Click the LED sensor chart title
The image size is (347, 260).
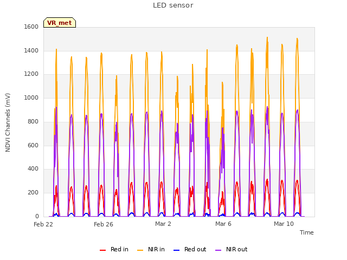point(173,5)
